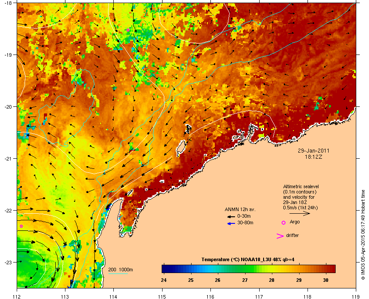This screenshot has width=369, height=299.
Task: Click the '200 1000m' depth contour label
Action: (120, 270)
